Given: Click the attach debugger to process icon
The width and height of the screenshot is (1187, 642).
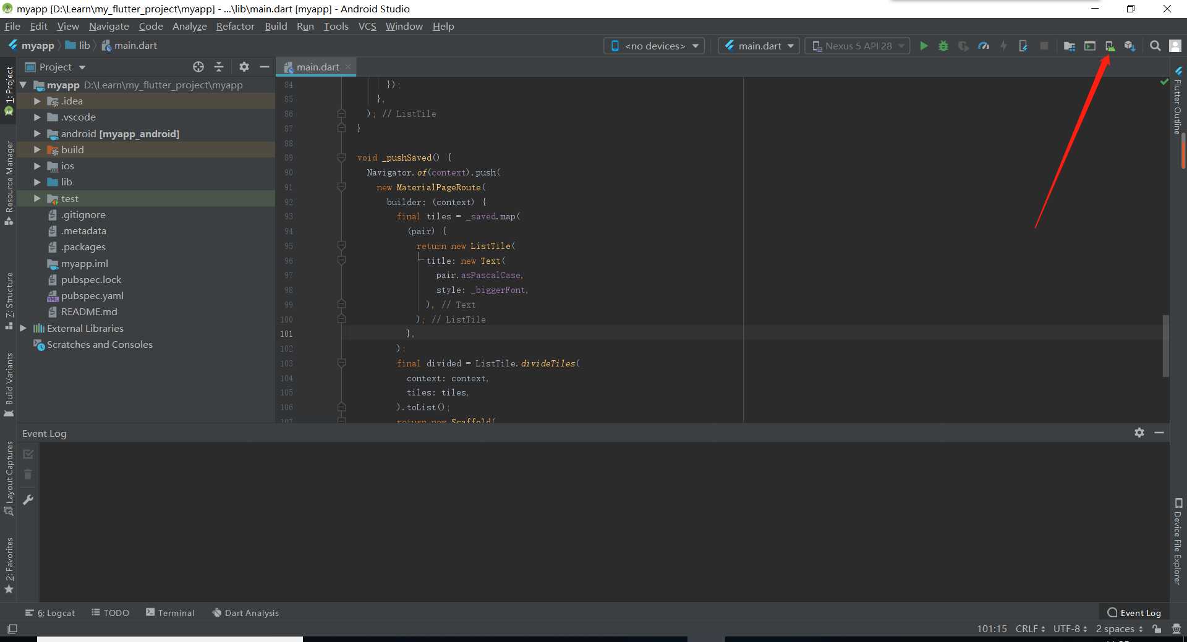Looking at the screenshot, I should click(x=1023, y=46).
